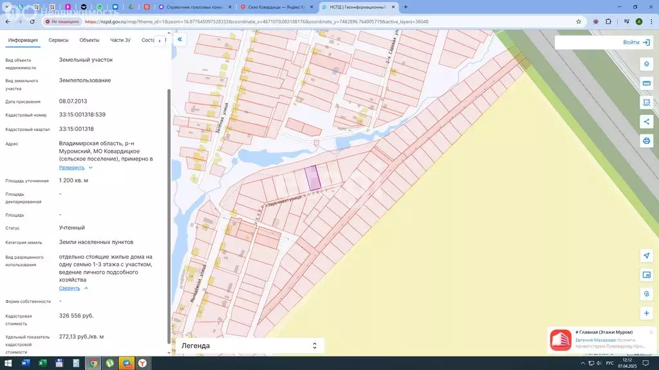Print the map with printer icon
Viewport: 659px width, 370px height.
(x=646, y=141)
